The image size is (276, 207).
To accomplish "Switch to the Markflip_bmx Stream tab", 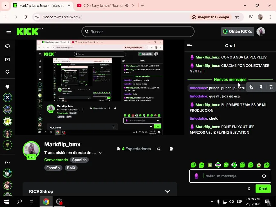I will 42,6.
